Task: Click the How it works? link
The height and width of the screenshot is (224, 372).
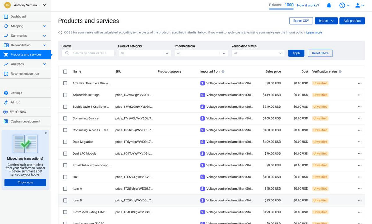Action: [x=308, y=5]
